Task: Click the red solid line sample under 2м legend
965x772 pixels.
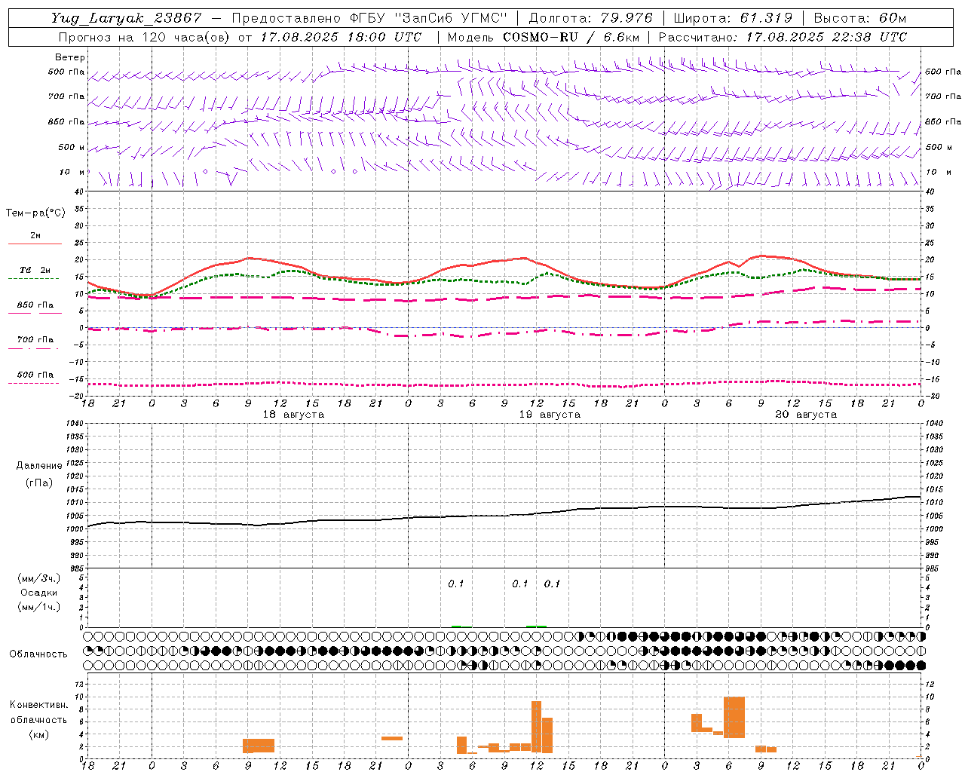Action: [x=35, y=244]
